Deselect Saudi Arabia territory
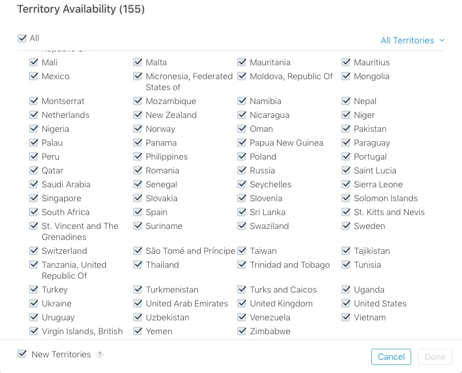This screenshot has width=462, height=373. click(x=34, y=184)
